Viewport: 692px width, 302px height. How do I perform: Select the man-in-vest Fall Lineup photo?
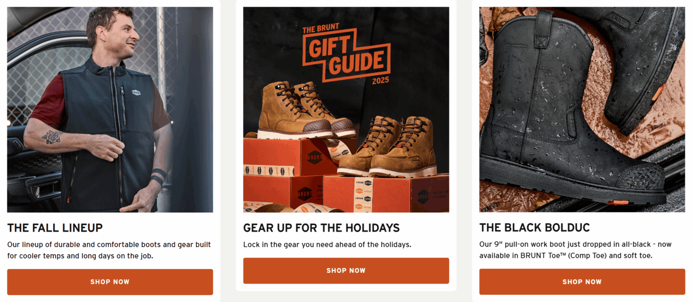pos(110,109)
